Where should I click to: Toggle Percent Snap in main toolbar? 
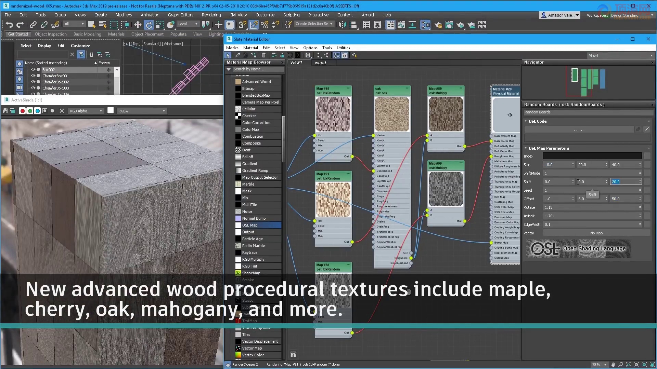265,25
